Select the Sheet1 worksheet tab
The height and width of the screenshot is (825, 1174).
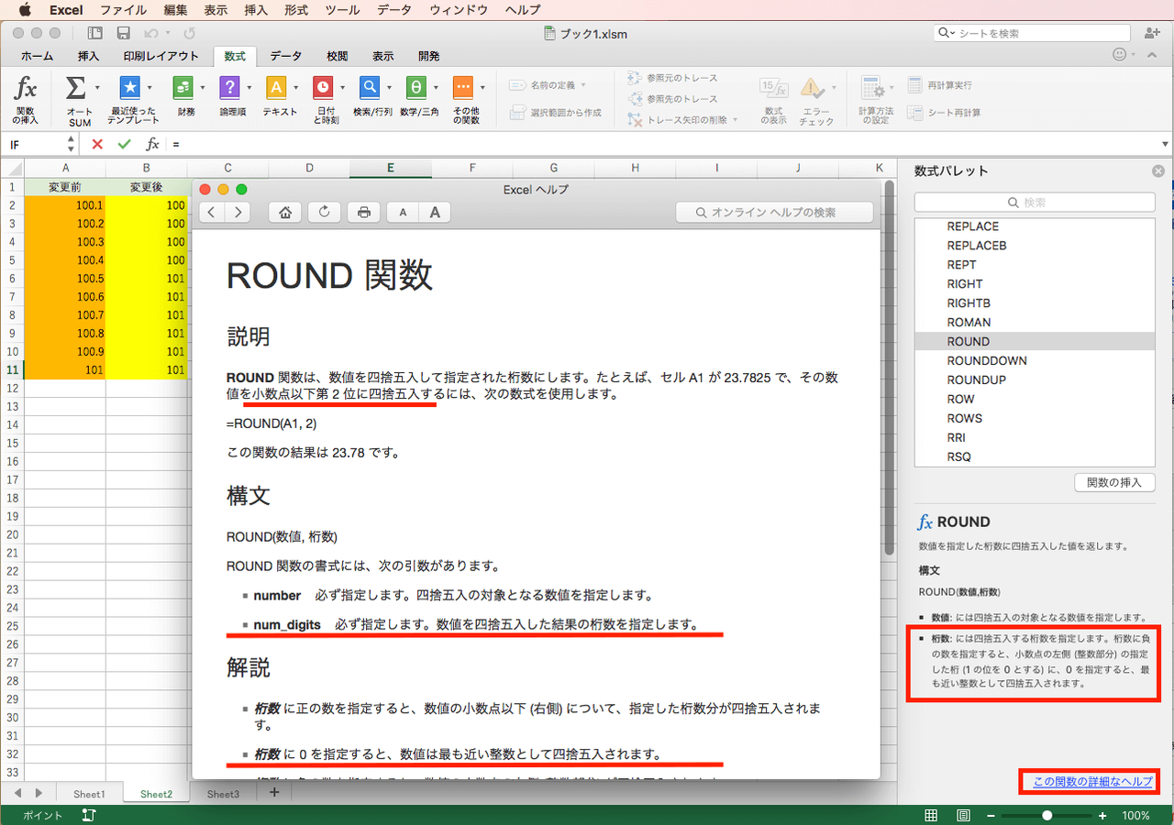tap(89, 794)
